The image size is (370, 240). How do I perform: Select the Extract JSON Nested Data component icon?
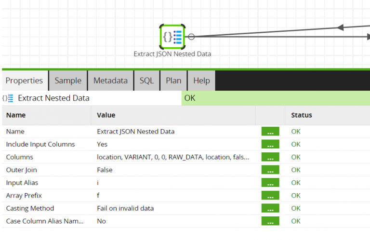[172, 36]
